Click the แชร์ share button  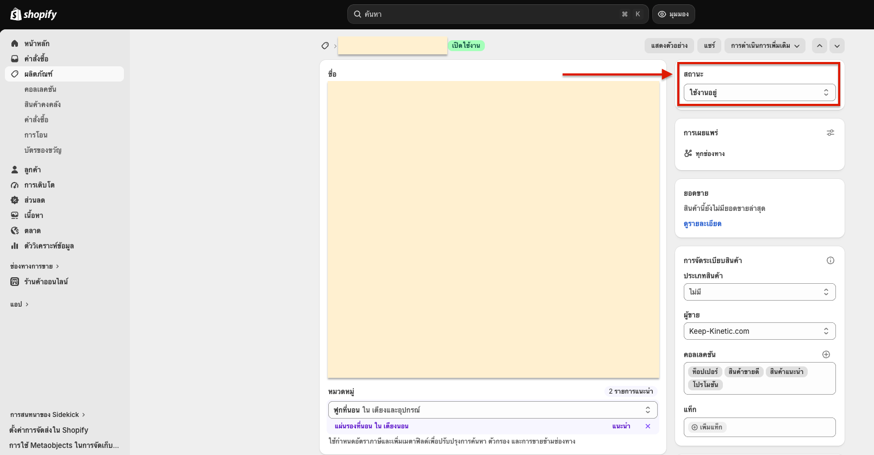click(x=709, y=46)
